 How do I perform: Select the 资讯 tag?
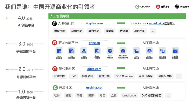pyautogui.click(x=68, y=95)
